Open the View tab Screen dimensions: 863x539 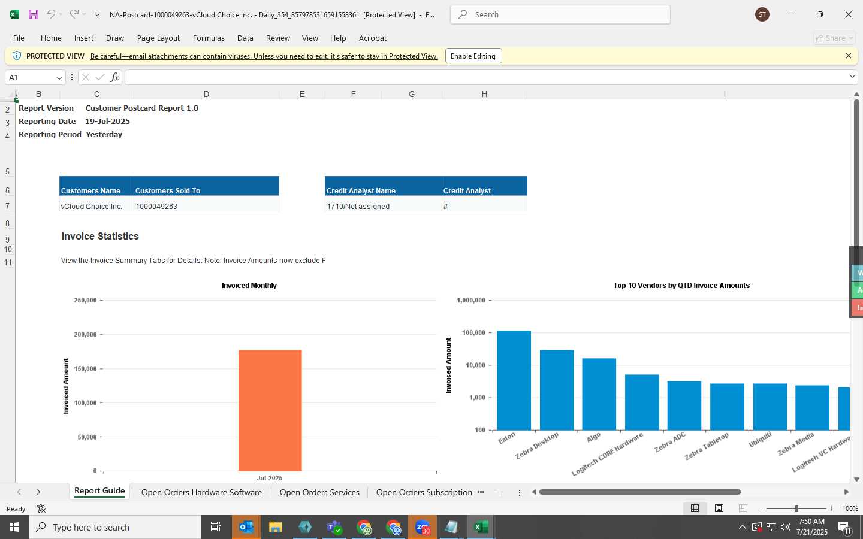pyautogui.click(x=310, y=38)
